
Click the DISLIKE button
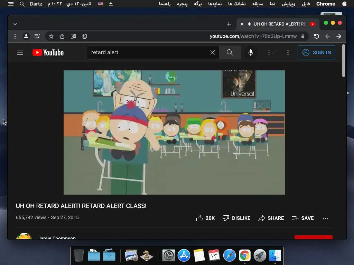coord(236,218)
